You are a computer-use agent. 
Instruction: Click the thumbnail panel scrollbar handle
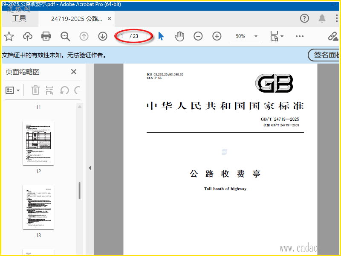click(80, 191)
